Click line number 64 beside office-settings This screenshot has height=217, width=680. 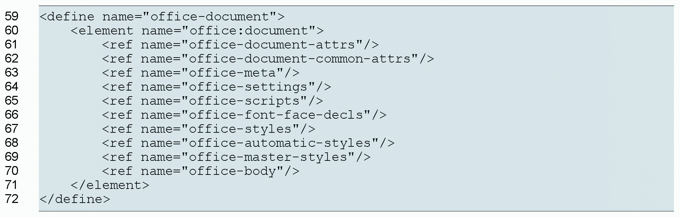click(12, 86)
